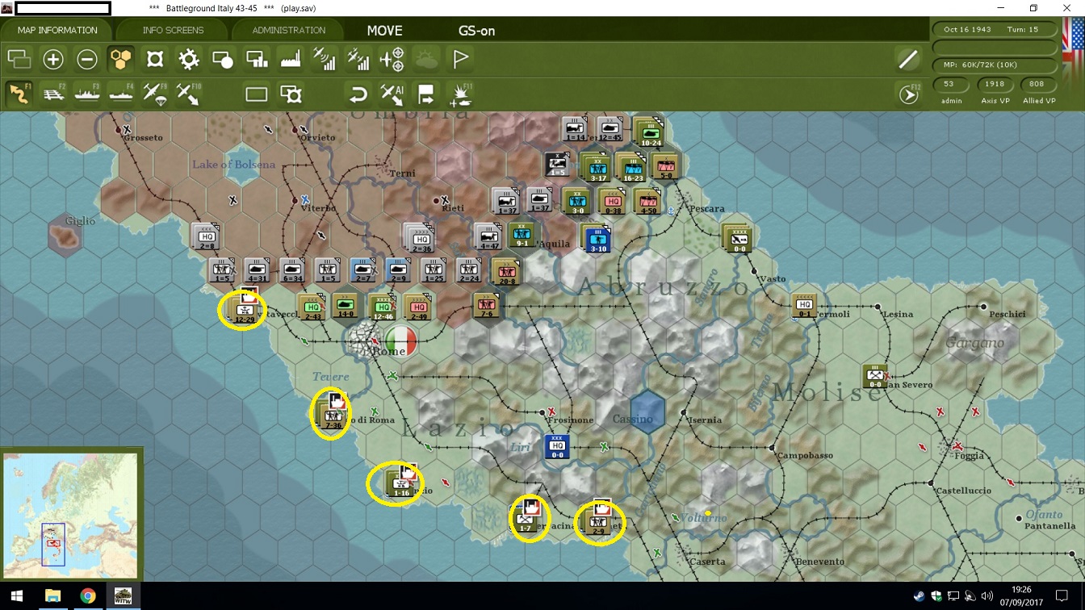Screen dimensions: 1085x610
Task: Select the F1 move mode icon
Action: [x=19, y=94]
